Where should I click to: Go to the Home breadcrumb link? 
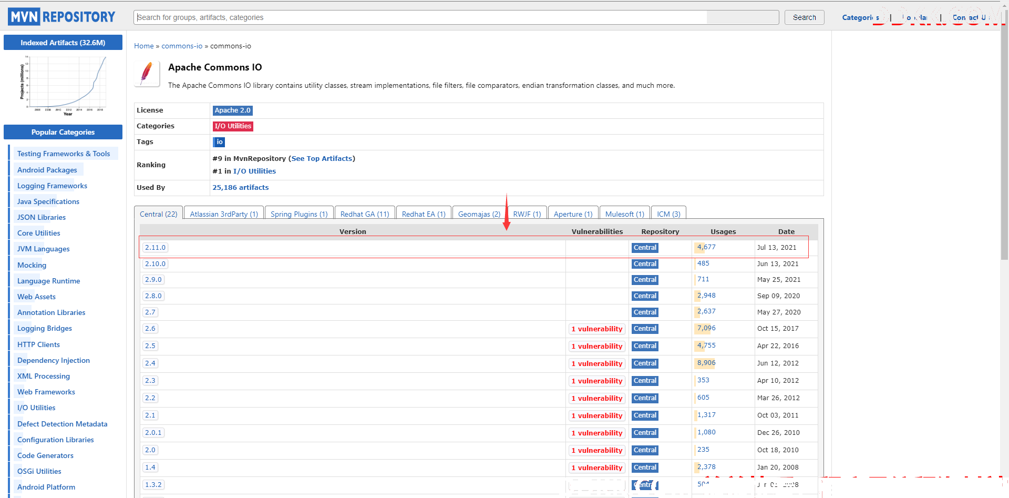coord(144,46)
